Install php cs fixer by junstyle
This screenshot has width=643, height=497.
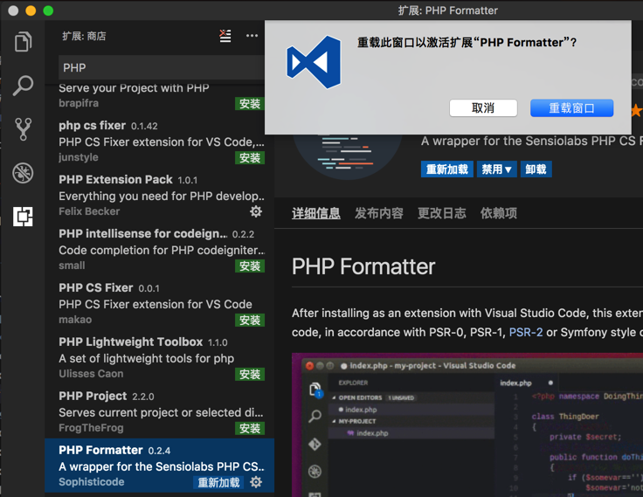tap(250, 158)
